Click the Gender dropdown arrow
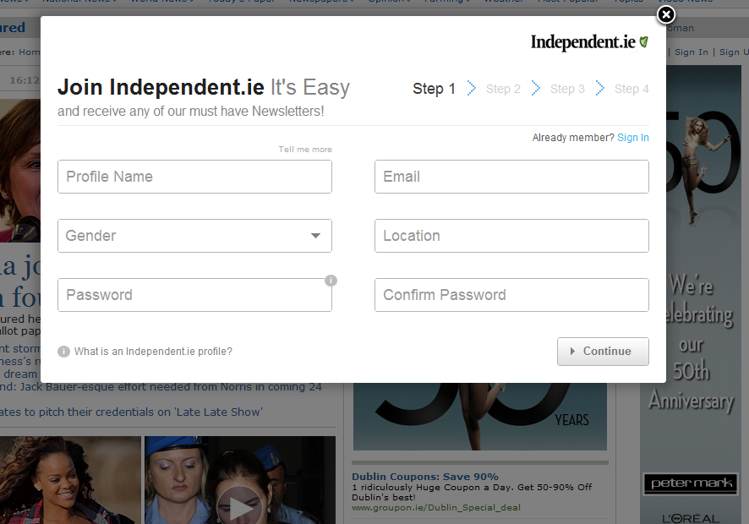Screen dimensions: 749x524 pos(315,236)
